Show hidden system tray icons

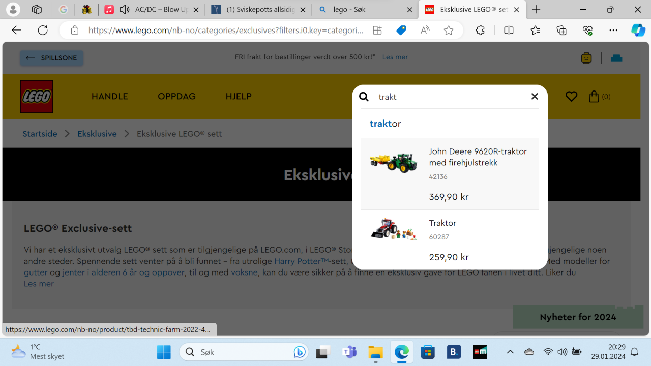pos(510,352)
